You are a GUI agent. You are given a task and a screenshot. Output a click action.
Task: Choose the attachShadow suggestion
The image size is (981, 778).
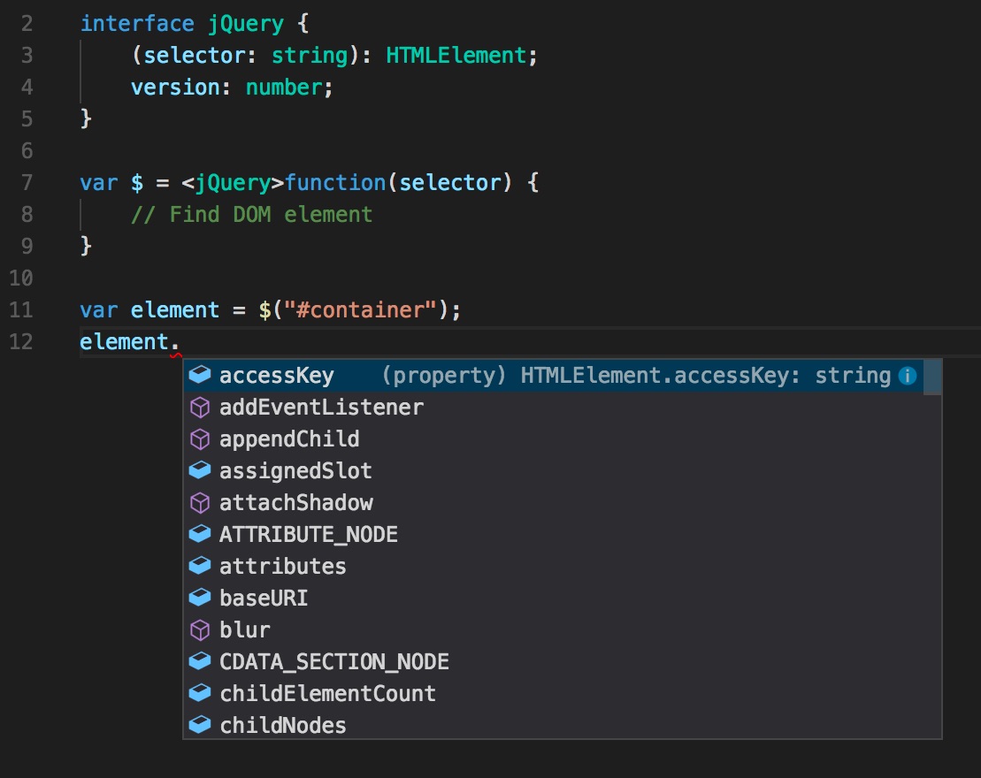coord(554,503)
